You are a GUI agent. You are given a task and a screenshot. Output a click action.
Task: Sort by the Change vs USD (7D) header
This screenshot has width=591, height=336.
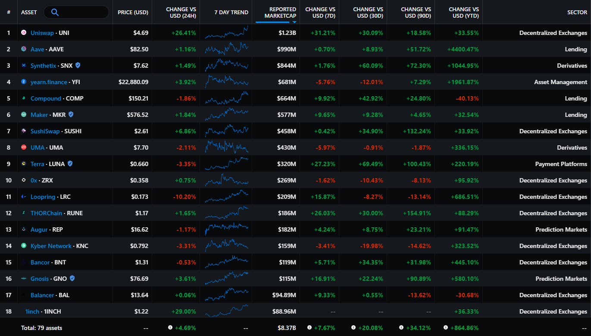click(x=320, y=12)
